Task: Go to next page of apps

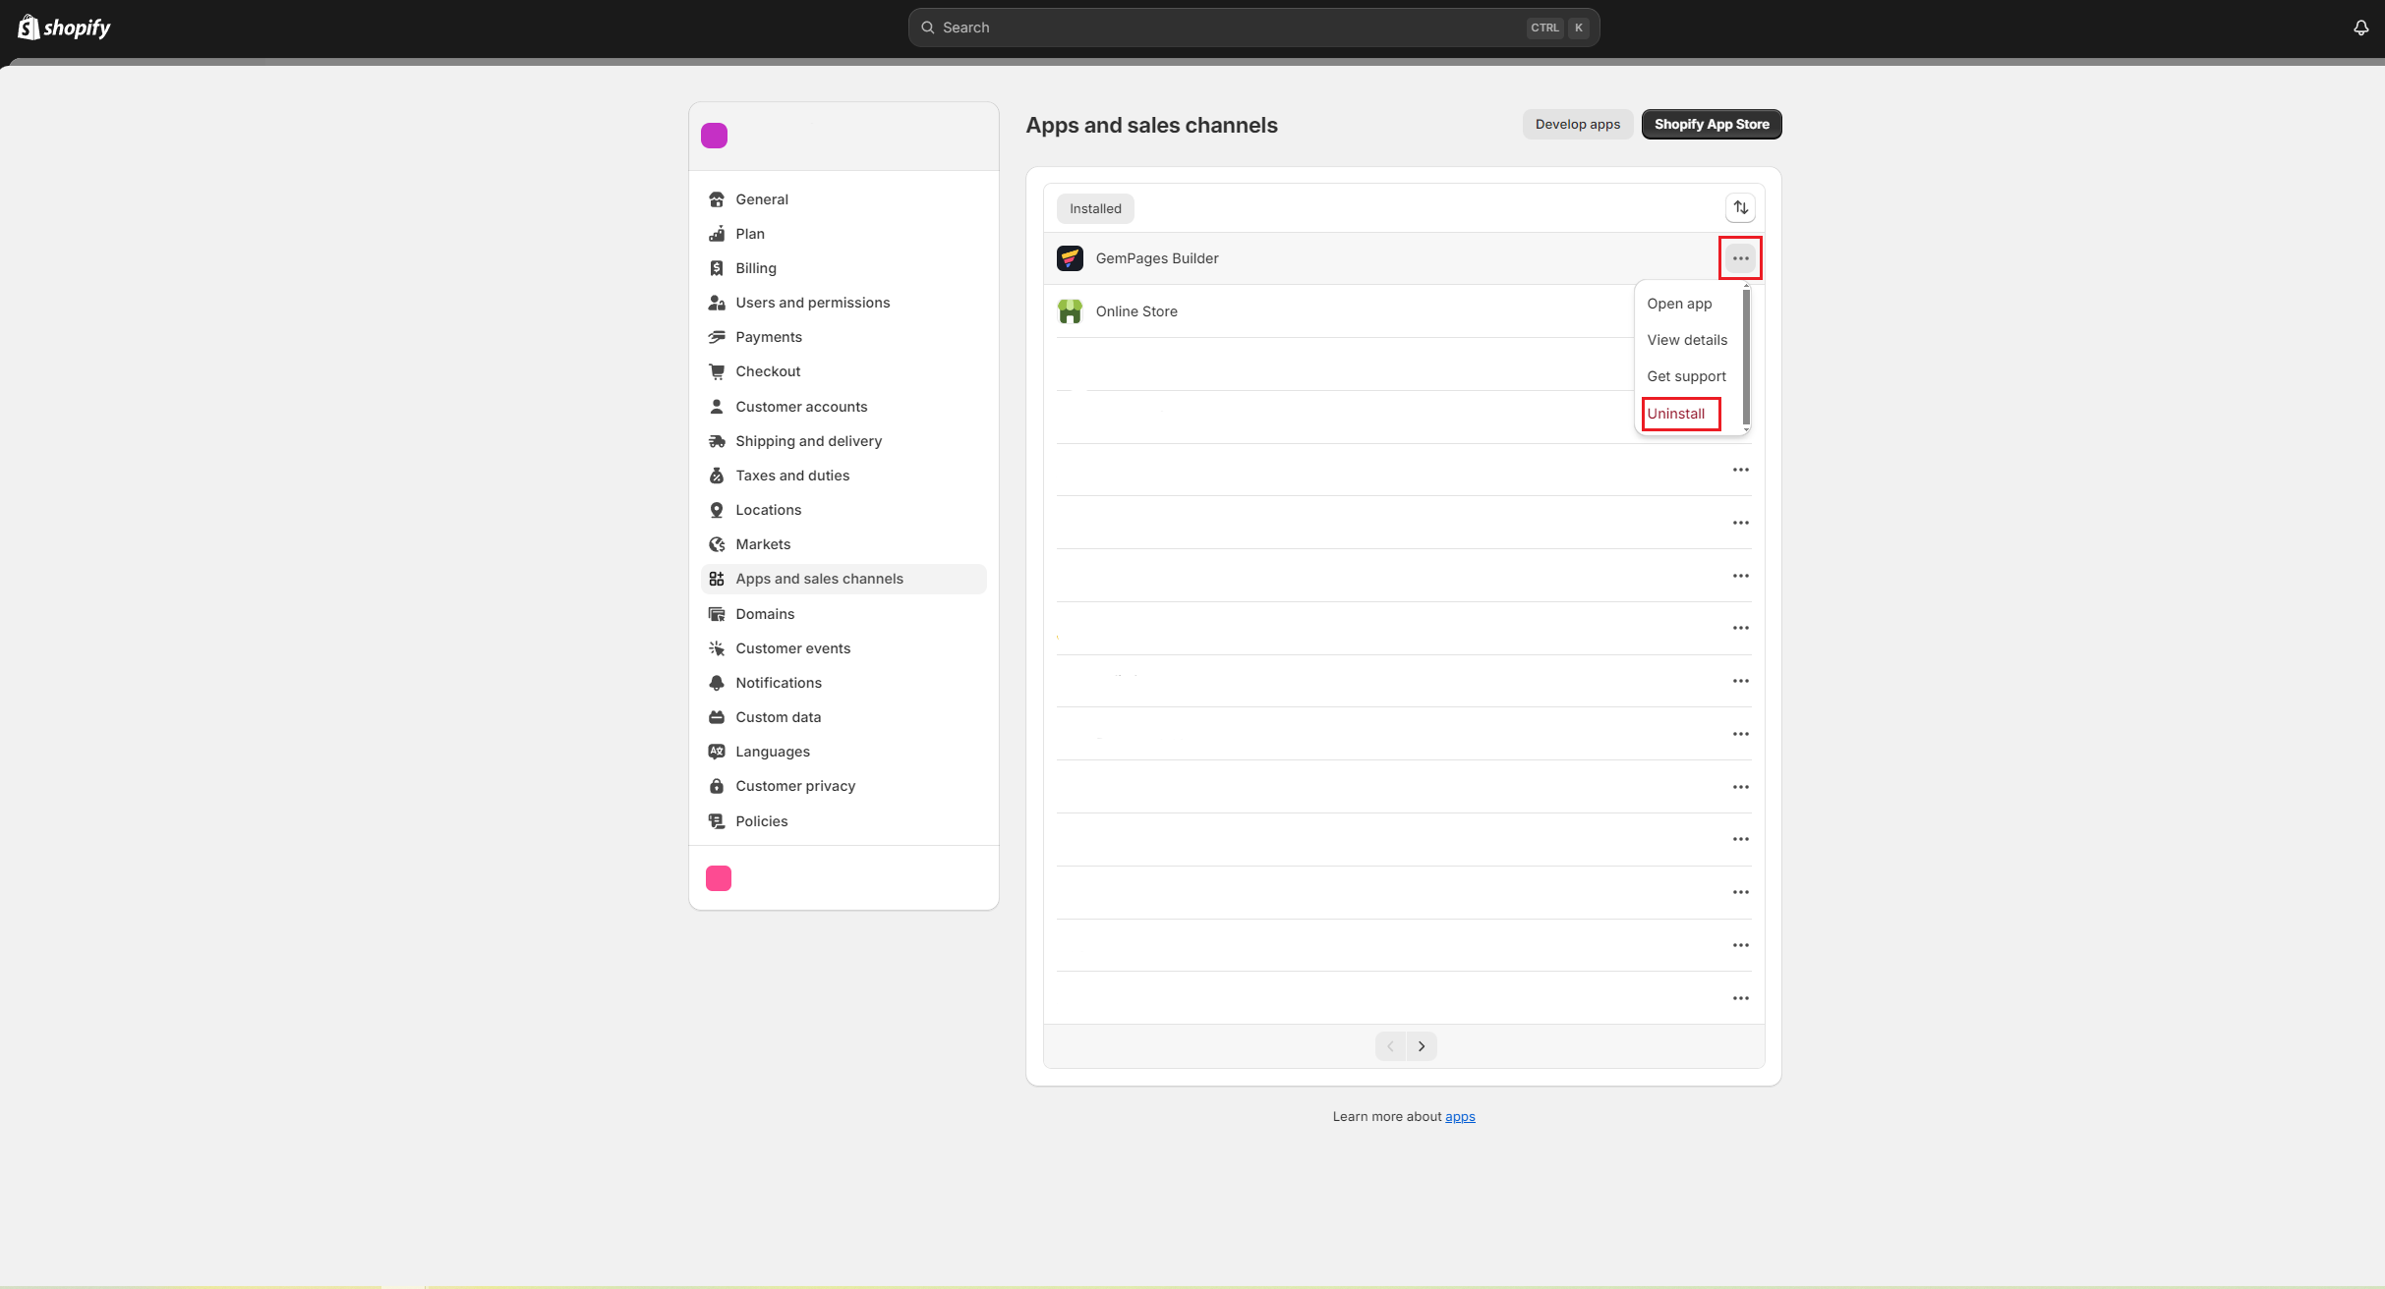Action: click(x=1422, y=1046)
